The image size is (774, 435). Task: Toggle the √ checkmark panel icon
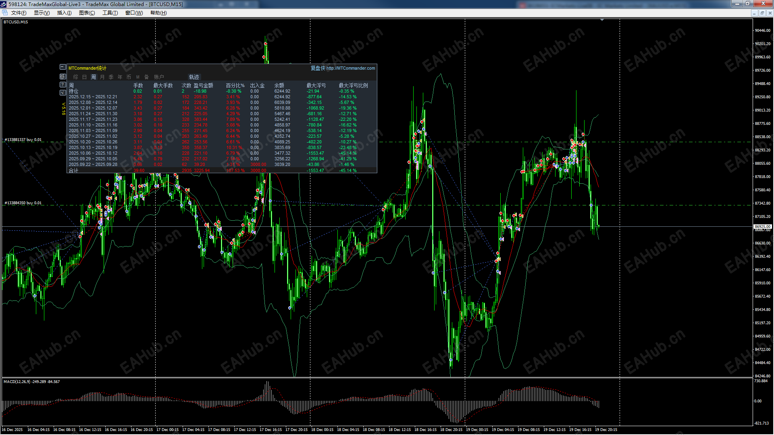62,93
